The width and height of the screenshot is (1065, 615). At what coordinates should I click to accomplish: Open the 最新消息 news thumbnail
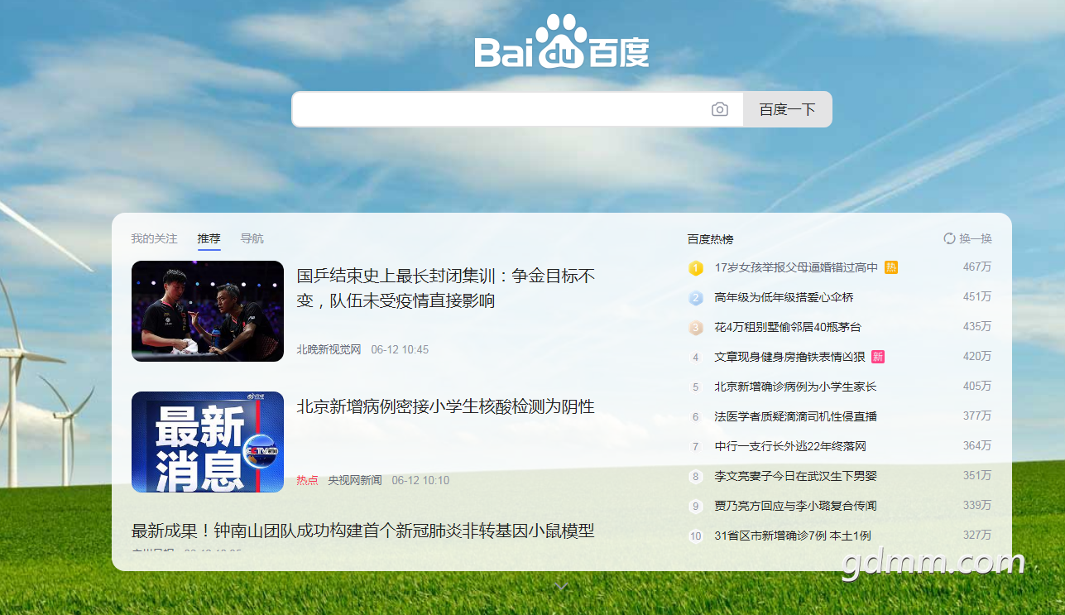click(x=208, y=442)
